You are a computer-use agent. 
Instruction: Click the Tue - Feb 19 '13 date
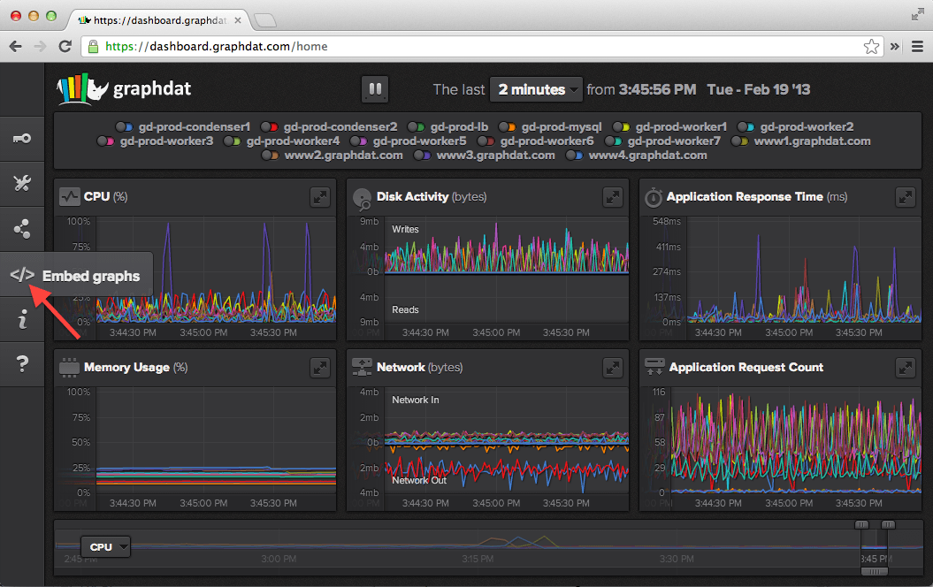(758, 89)
